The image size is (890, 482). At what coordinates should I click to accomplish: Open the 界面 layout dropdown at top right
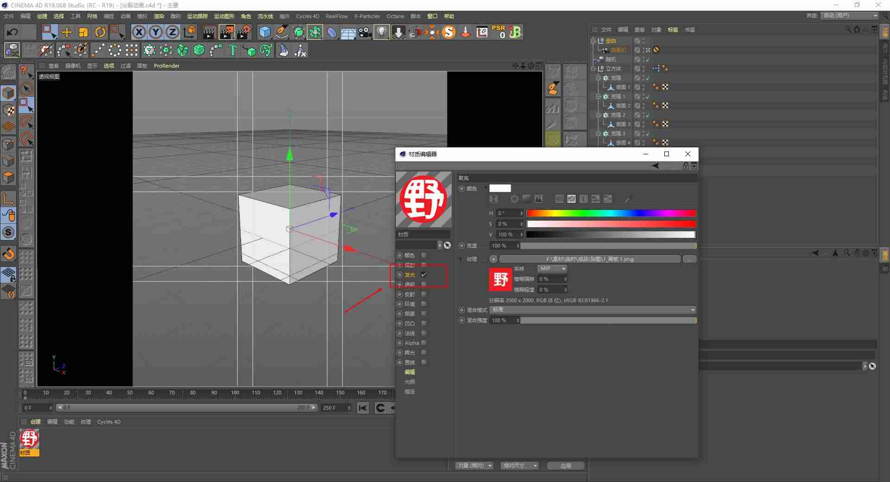850,16
